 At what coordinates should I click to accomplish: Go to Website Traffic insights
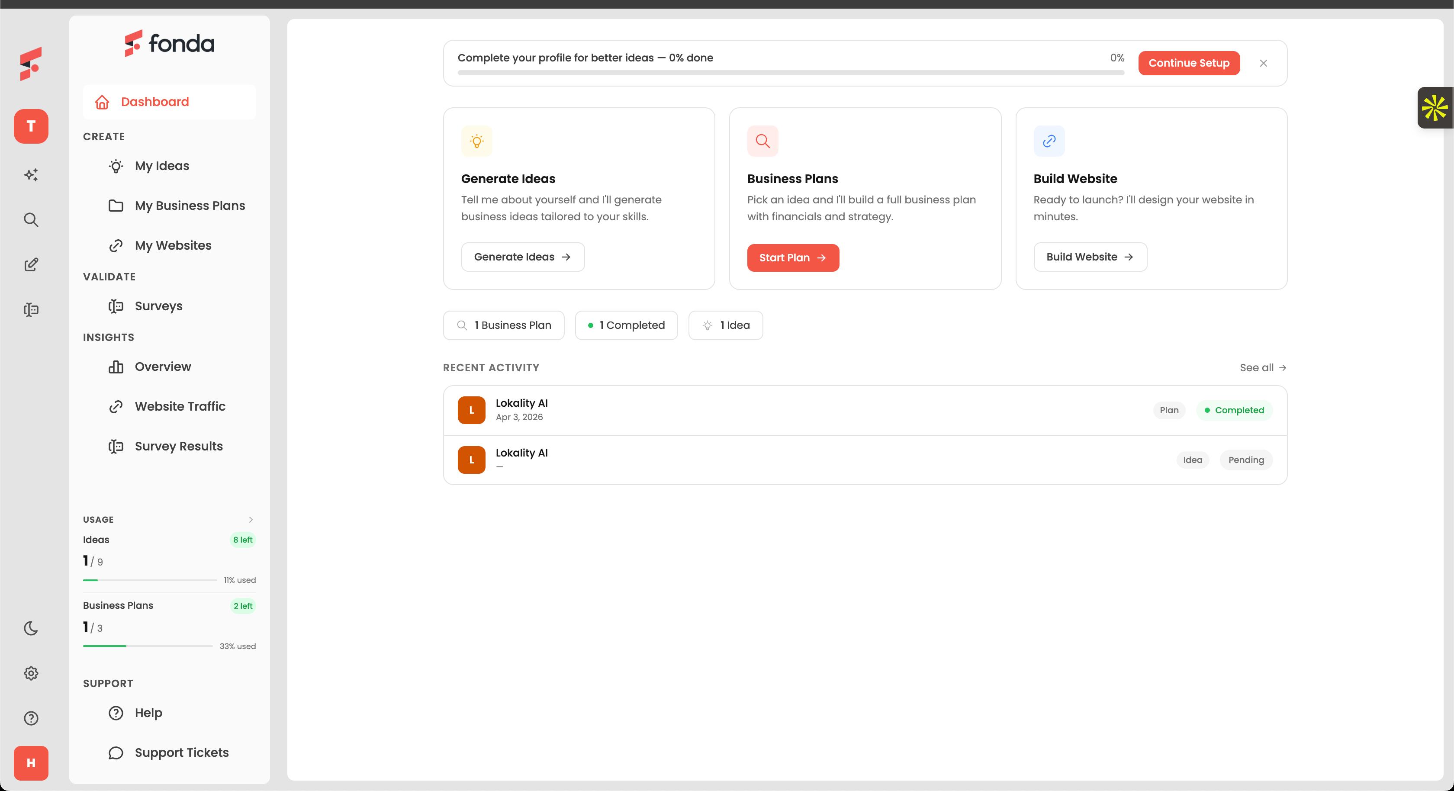click(180, 406)
